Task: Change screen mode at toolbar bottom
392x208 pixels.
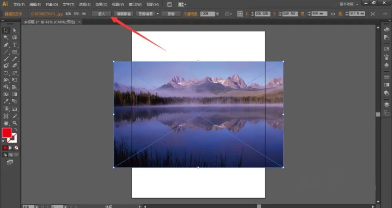Action: tap(10, 162)
